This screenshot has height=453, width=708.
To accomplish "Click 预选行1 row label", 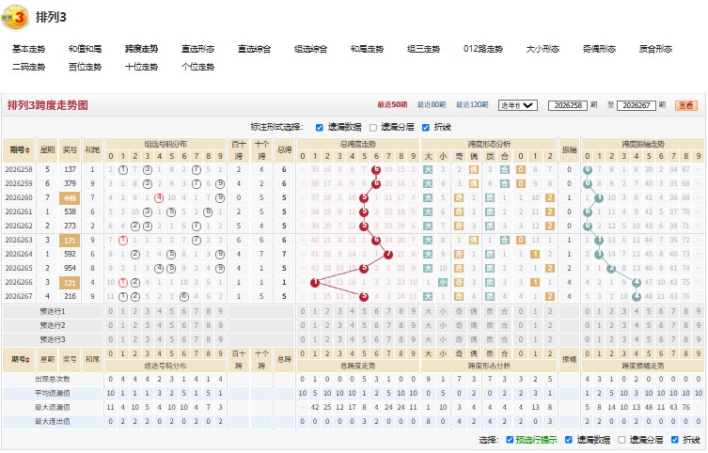I will click(x=53, y=311).
